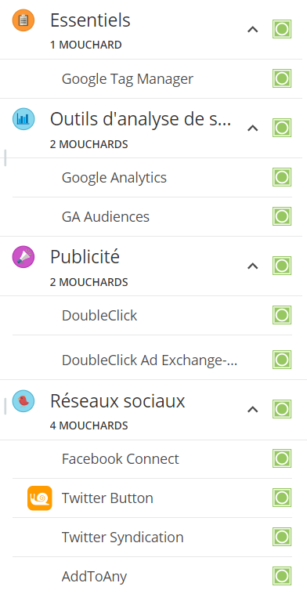The image size is (307, 601).
Task: Collapse the Essentiels category chevron
Action: pyautogui.click(x=253, y=29)
